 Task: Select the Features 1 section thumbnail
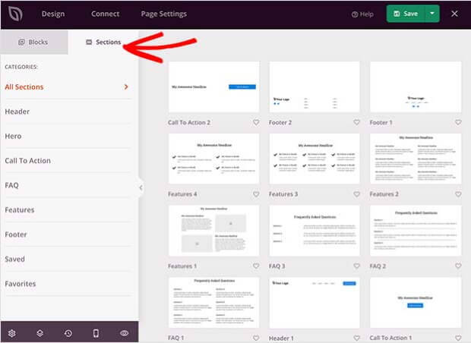pos(214,231)
